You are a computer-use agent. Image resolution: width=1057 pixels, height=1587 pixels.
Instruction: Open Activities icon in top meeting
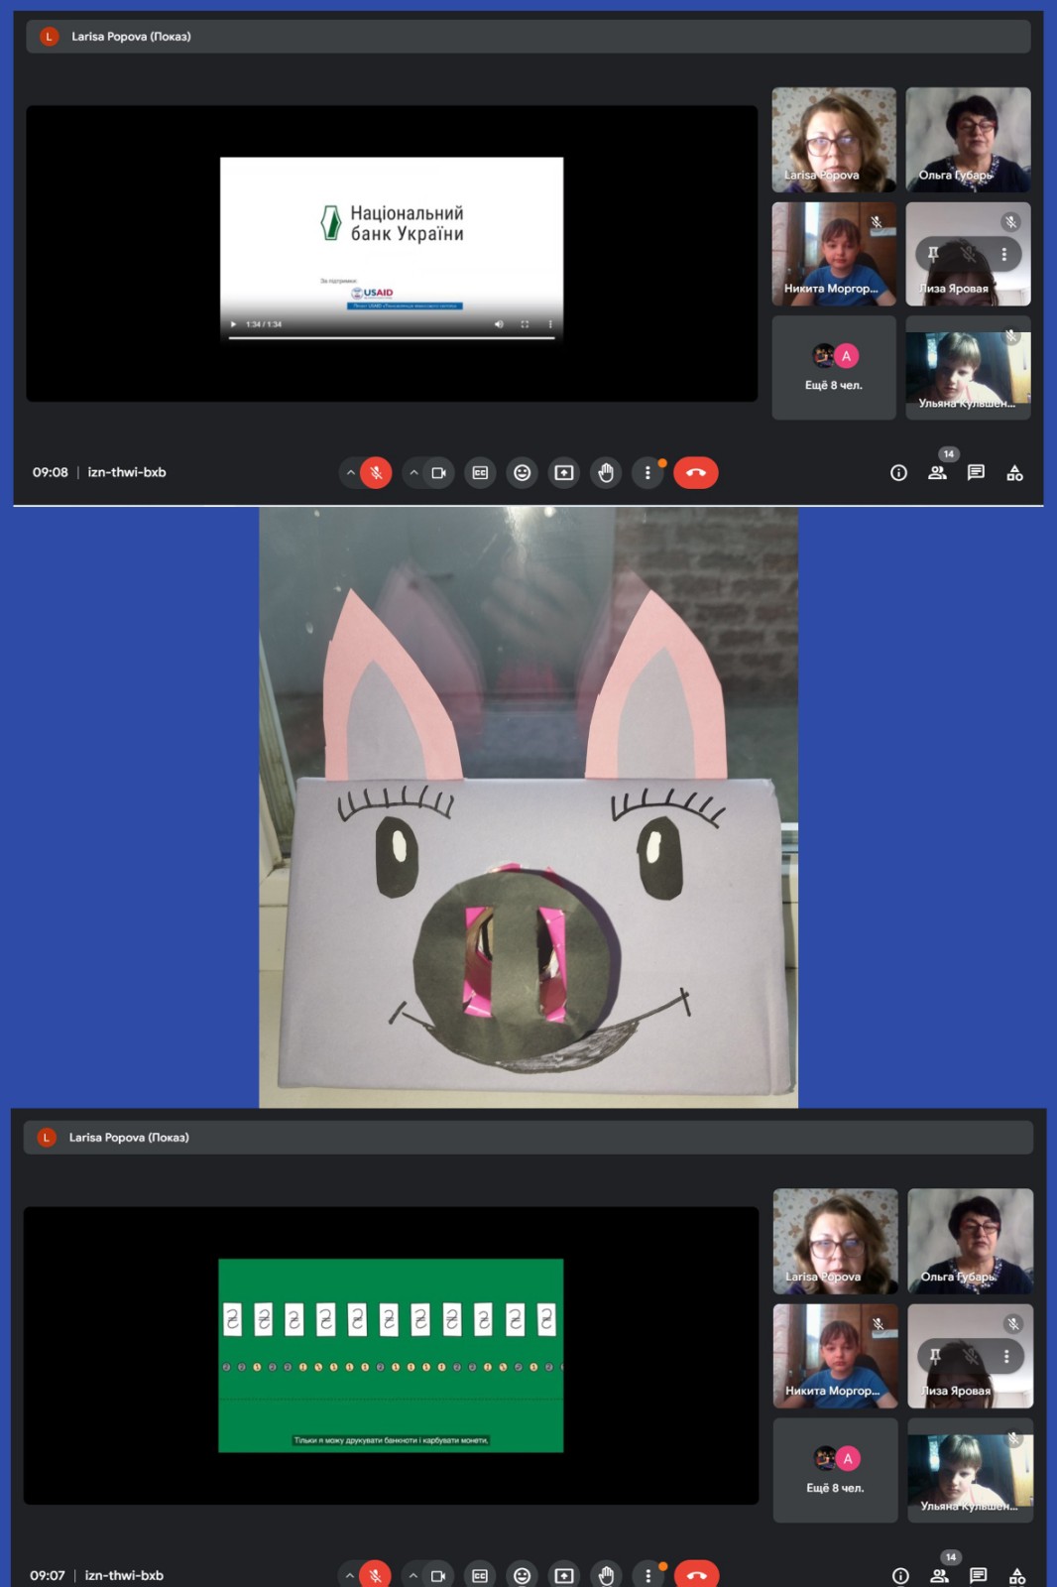1014,473
